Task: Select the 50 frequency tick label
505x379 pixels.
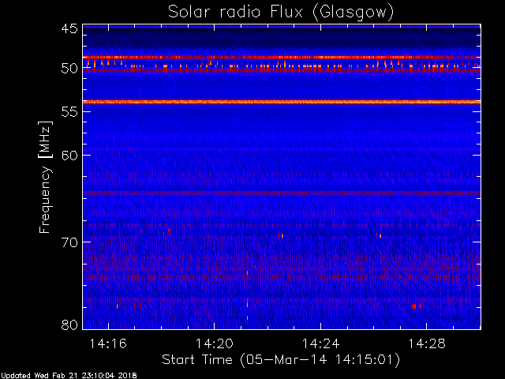Action: click(x=69, y=69)
